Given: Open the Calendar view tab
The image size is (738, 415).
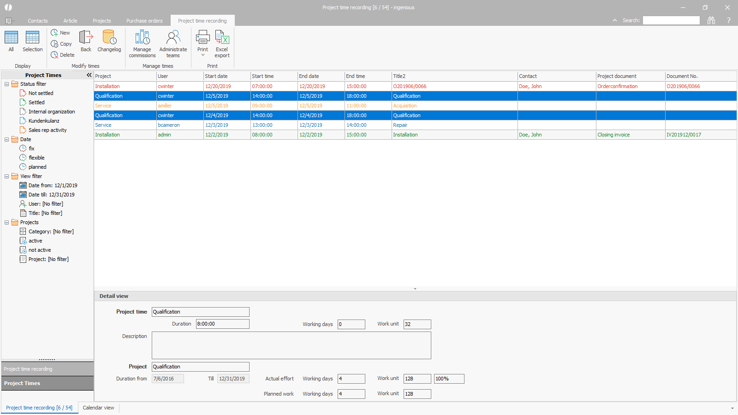Looking at the screenshot, I should tap(98, 408).
